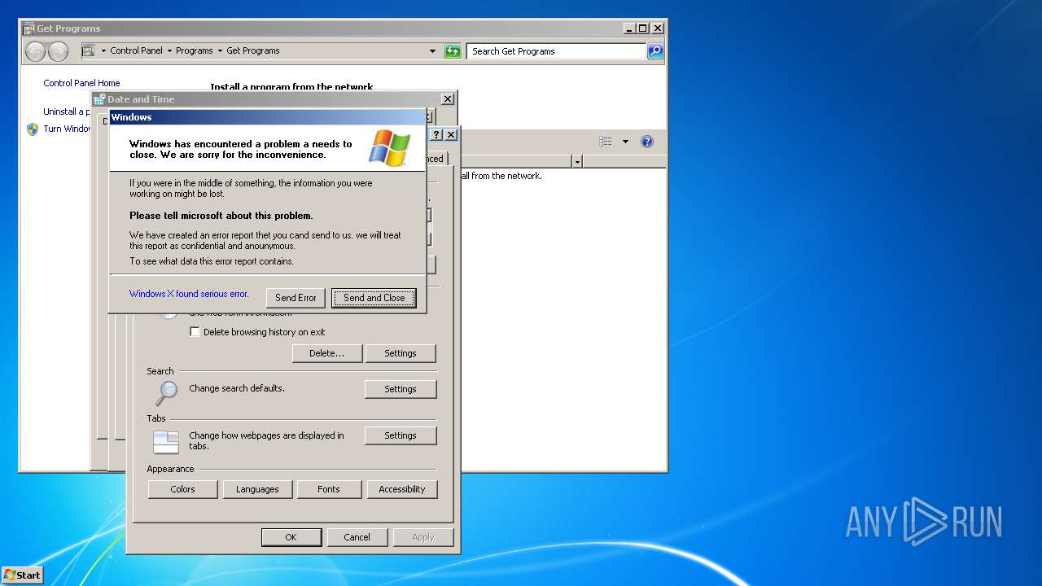Click the Search Get Programs field
The width and height of the screenshot is (1042, 586).
(558, 51)
